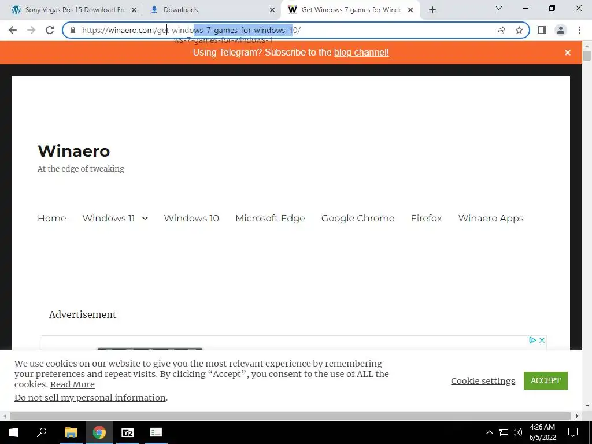592x444 pixels.
Task: Open the Windows 11 menu item
Action: pos(109,218)
